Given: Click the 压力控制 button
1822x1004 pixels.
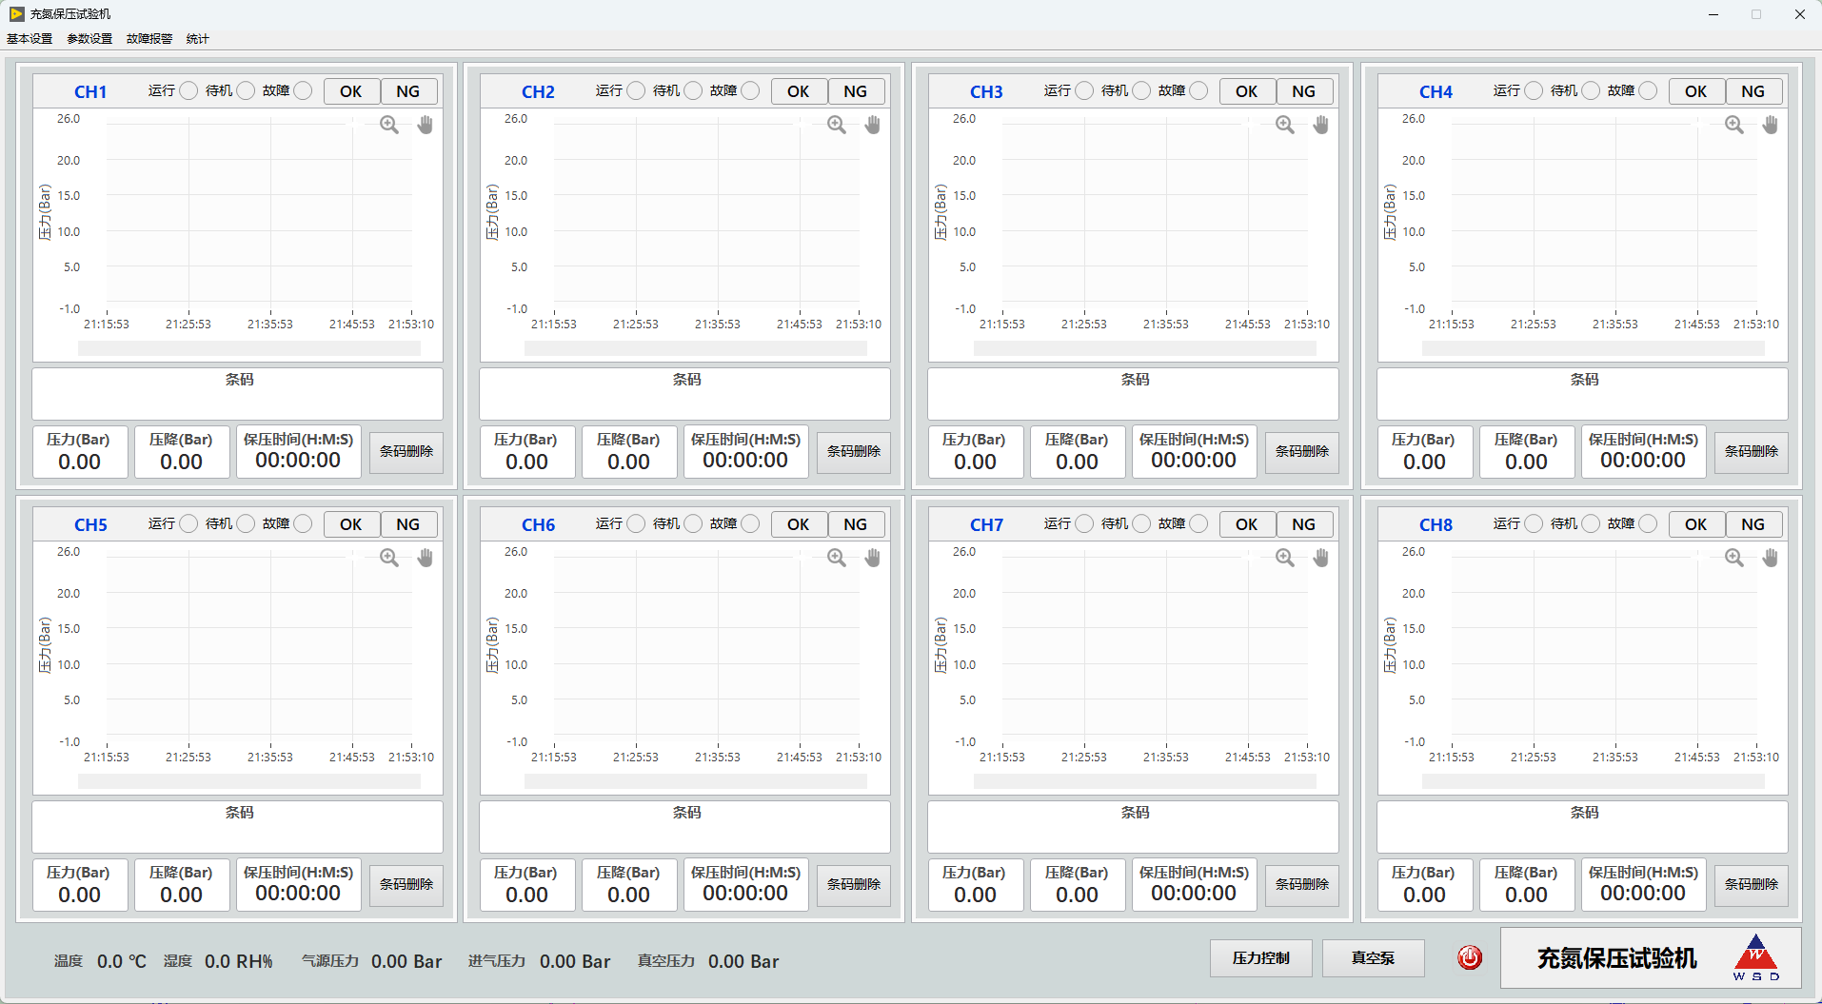Looking at the screenshot, I should pyautogui.click(x=1261, y=958).
